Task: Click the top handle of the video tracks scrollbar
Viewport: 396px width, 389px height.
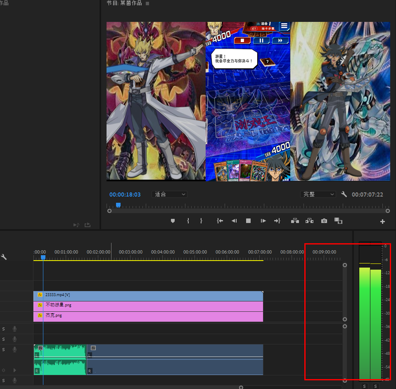Action: tap(345, 265)
